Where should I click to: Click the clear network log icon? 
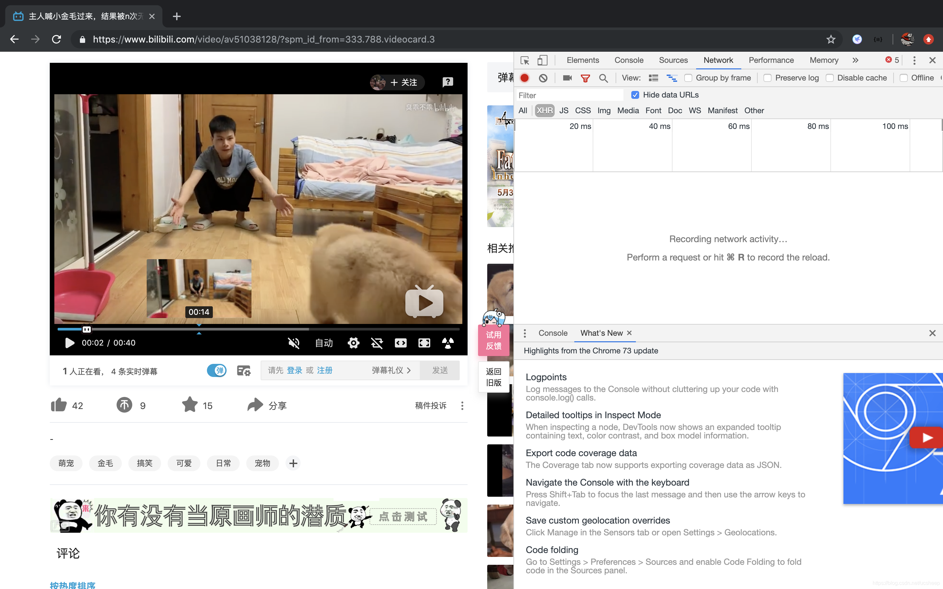tap(543, 77)
